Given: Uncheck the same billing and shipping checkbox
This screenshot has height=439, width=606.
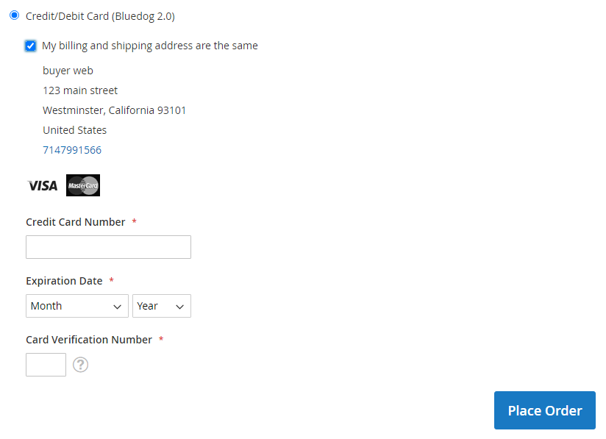Looking at the screenshot, I should tap(30, 46).
